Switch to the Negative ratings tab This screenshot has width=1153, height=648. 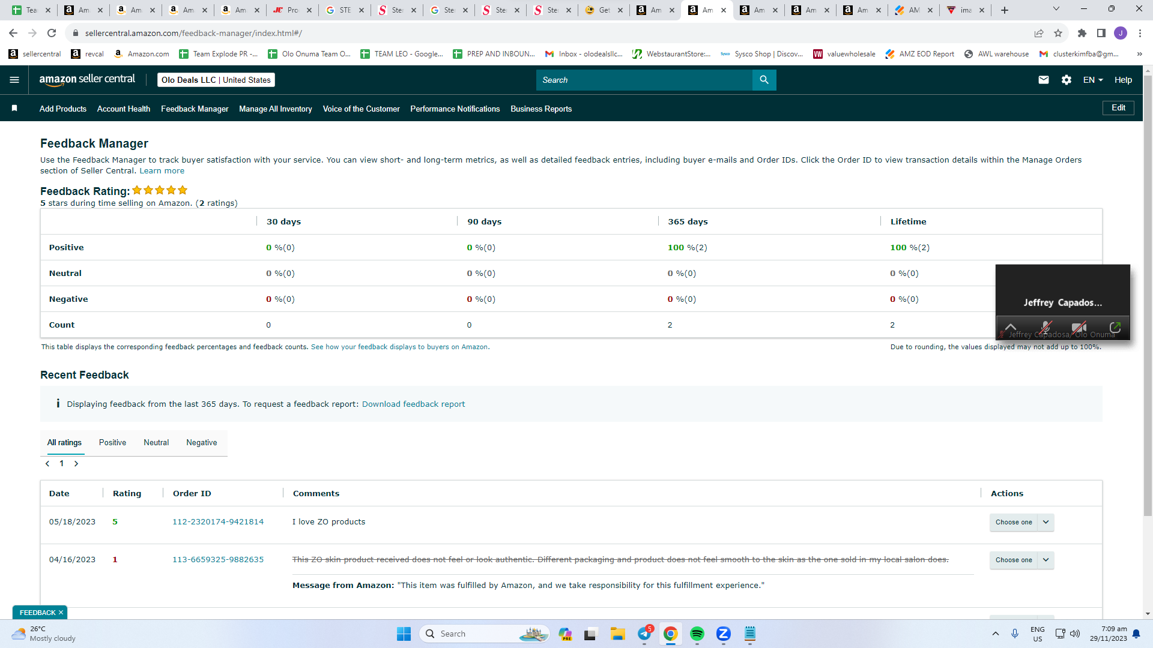point(202,442)
